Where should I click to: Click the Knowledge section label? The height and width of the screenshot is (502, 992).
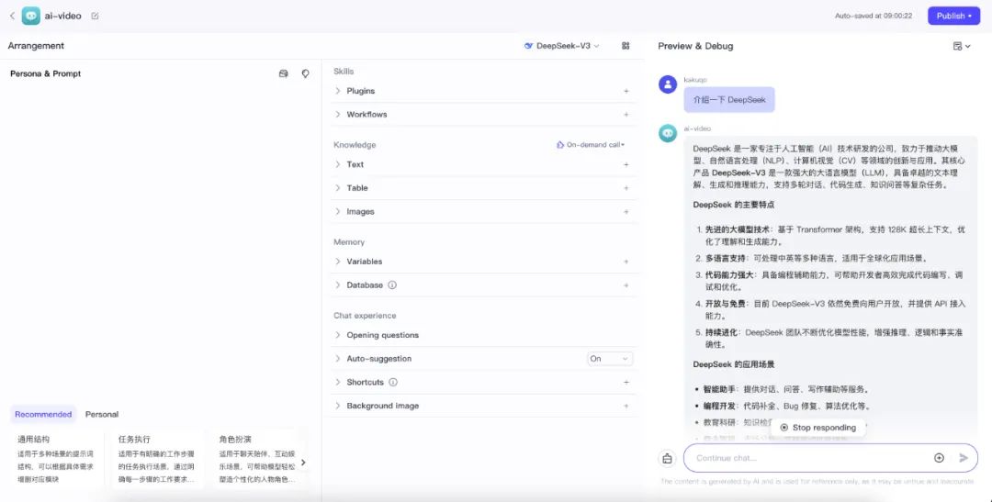pyautogui.click(x=355, y=145)
